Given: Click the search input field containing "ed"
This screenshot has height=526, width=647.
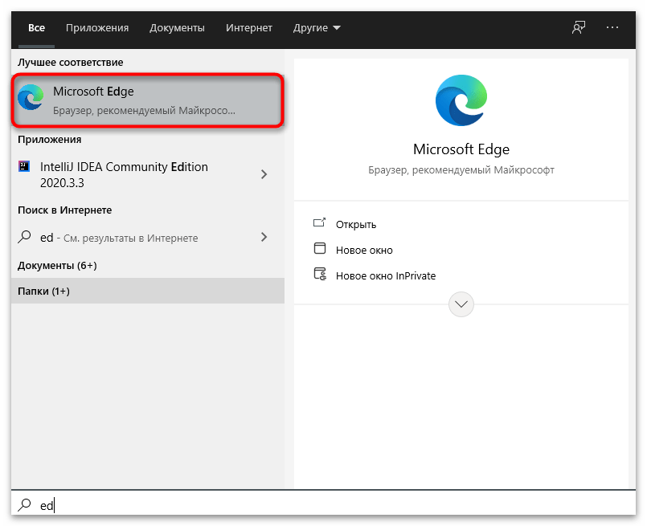Looking at the screenshot, I should [321, 505].
